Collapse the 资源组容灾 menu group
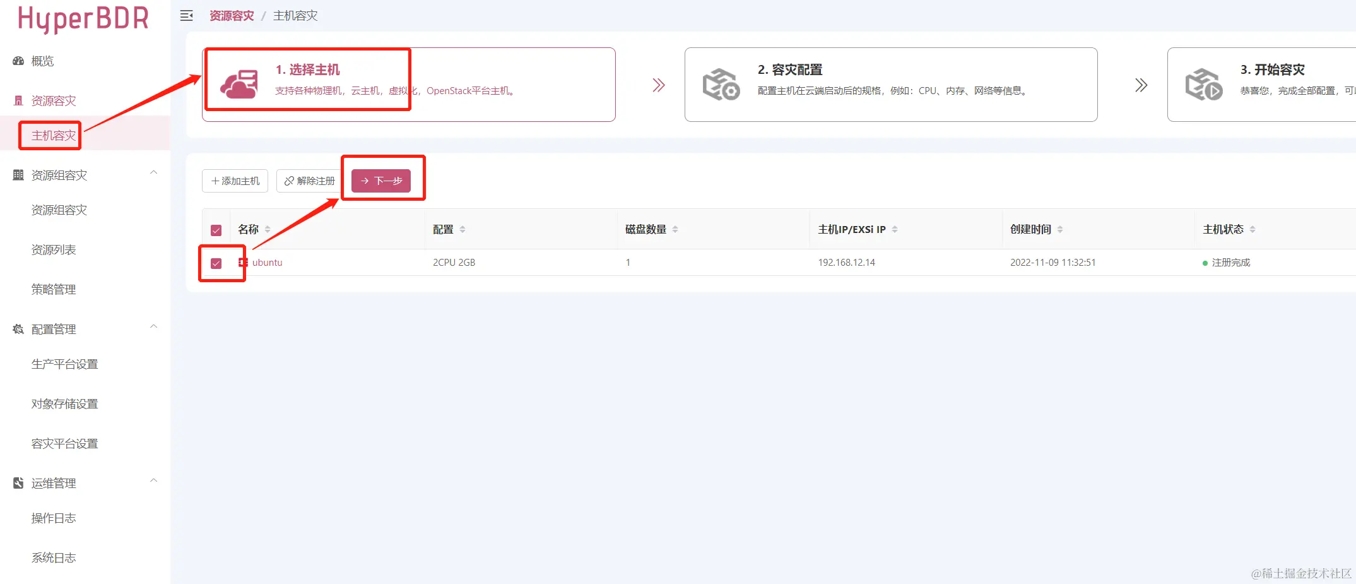The image size is (1356, 584). click(153, 172)
